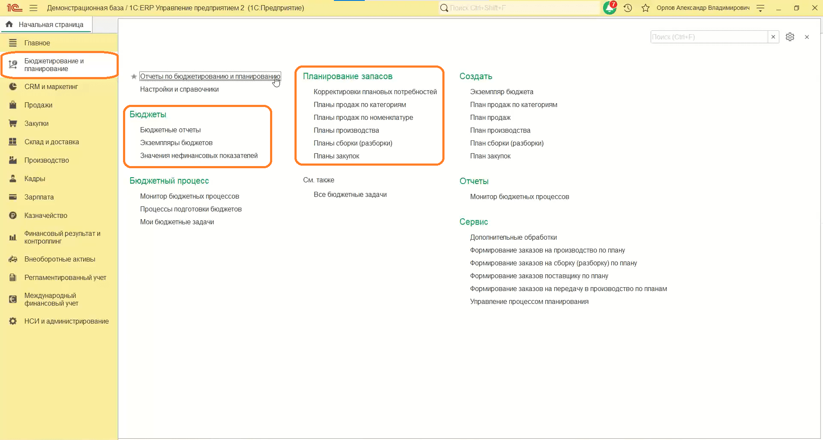Image resolution: width=823 pixels, height=440 pixels.
Task: Close the section menu panel
Action: (x=807, y=37)
